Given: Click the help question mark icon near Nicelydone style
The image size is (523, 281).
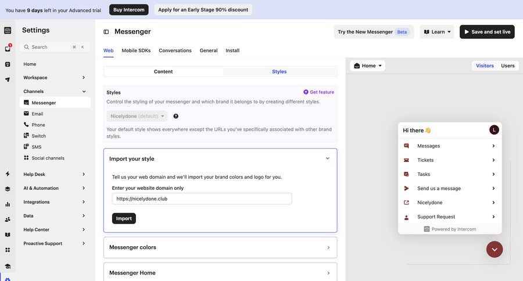Looking at the screenshot, I should pyautogui.click(x=175, y=116).
